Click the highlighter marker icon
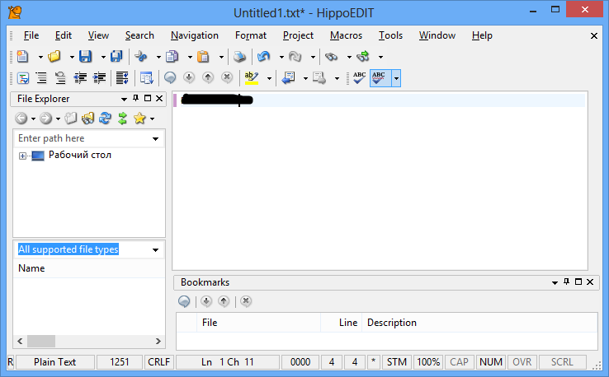The height and width of the screenshot is (377, 609). tap(252, 78)
